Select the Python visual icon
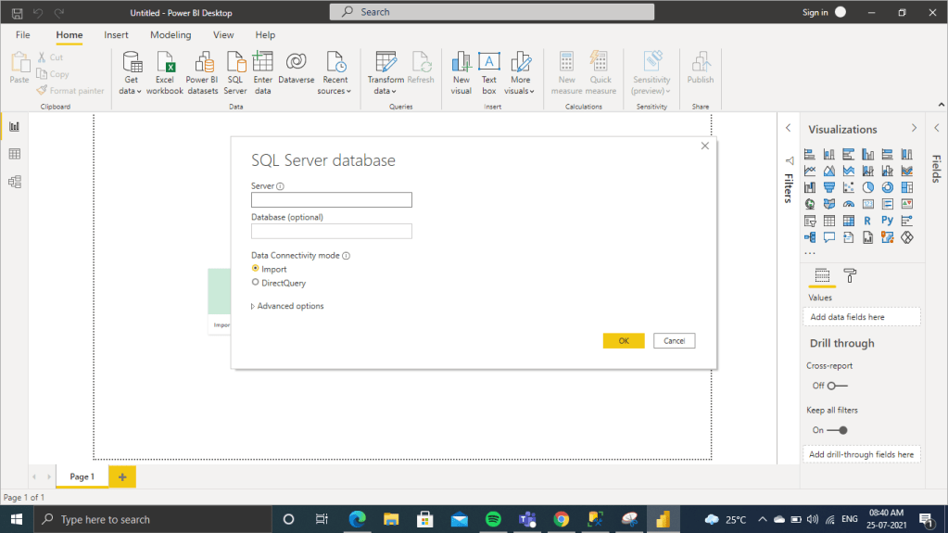948x533 pixels. tap(887, 221)
